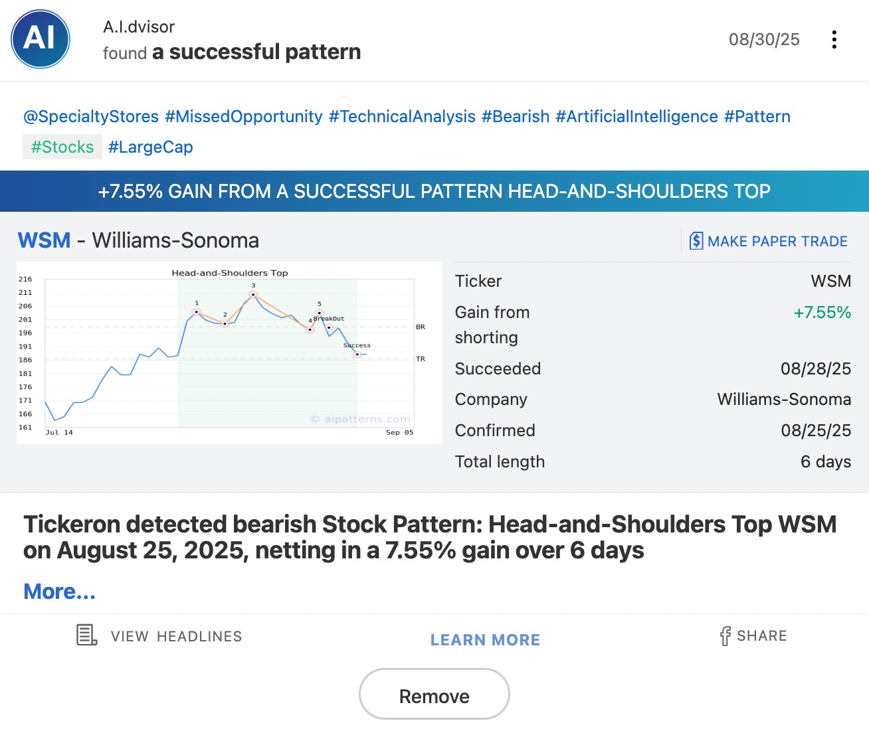Select the #Stocks hashtag

62,147
